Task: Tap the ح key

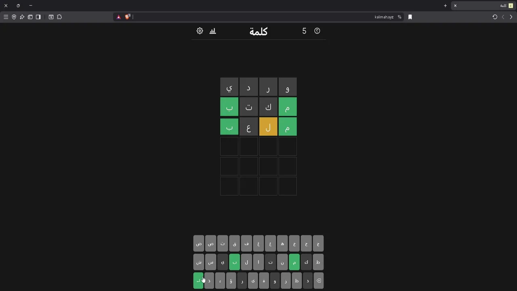Action: point(306,243)
